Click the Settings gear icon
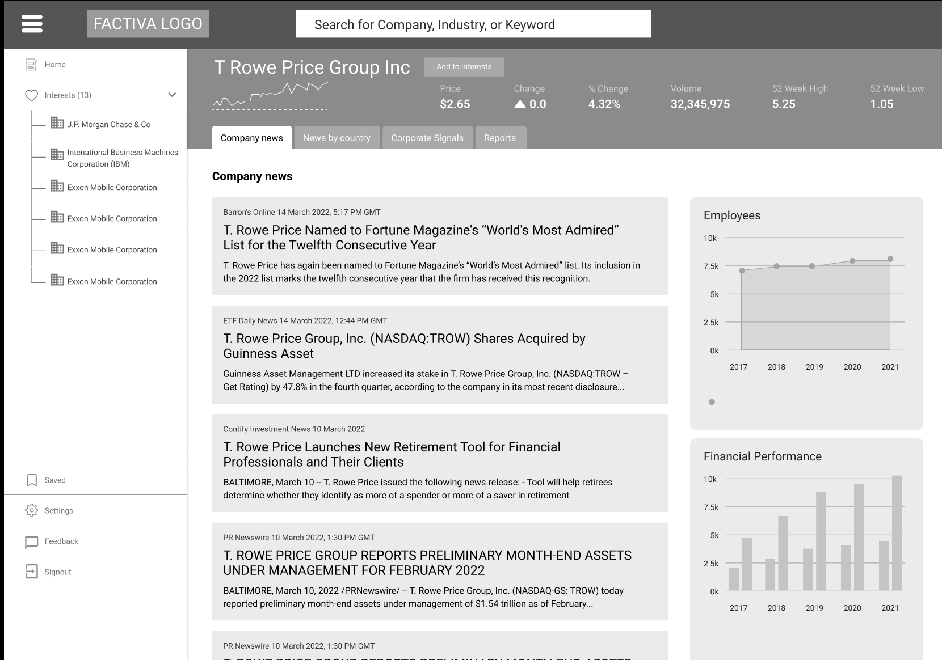 tap(32, 510)
